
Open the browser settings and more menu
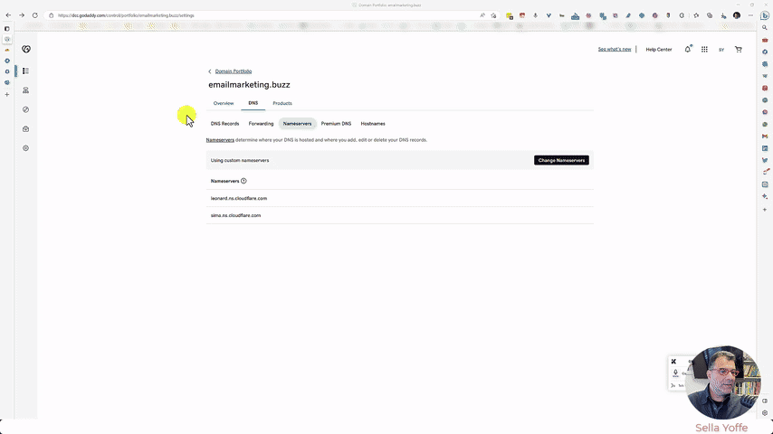(750, 15)
